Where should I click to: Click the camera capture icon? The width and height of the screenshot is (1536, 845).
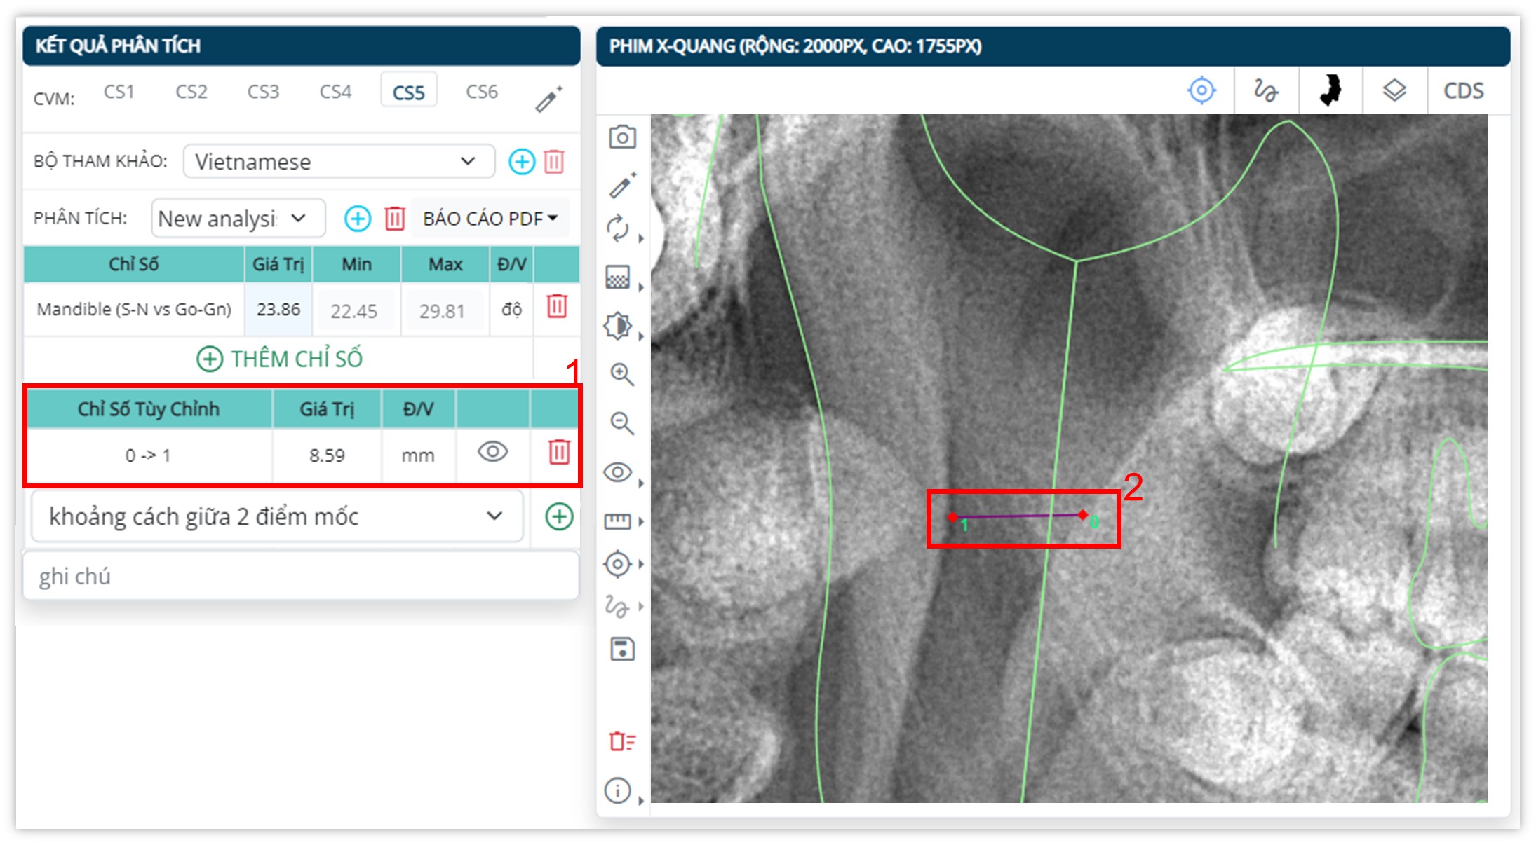pyautogui.click(x=622, y=137)
